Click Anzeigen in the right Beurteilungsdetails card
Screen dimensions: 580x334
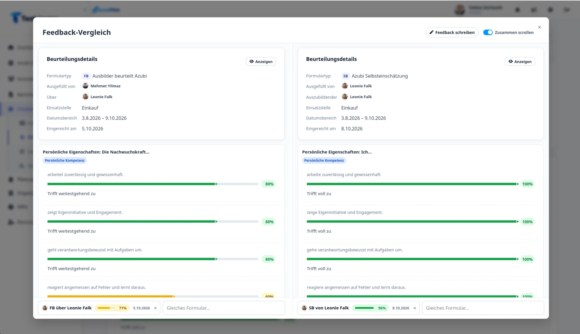tap(520, 61)
